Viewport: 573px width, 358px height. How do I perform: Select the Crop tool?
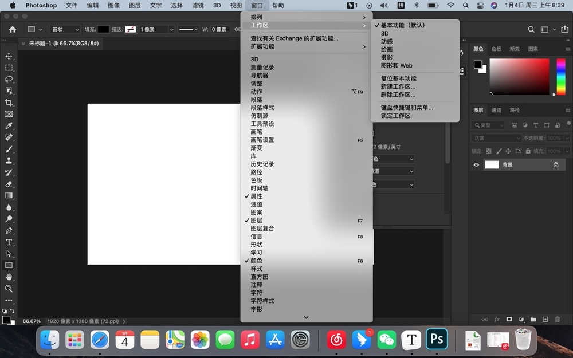(9, 103)
